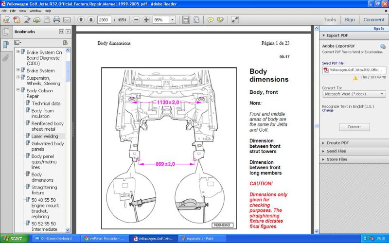Expand the Brake System bookmark

18,70
